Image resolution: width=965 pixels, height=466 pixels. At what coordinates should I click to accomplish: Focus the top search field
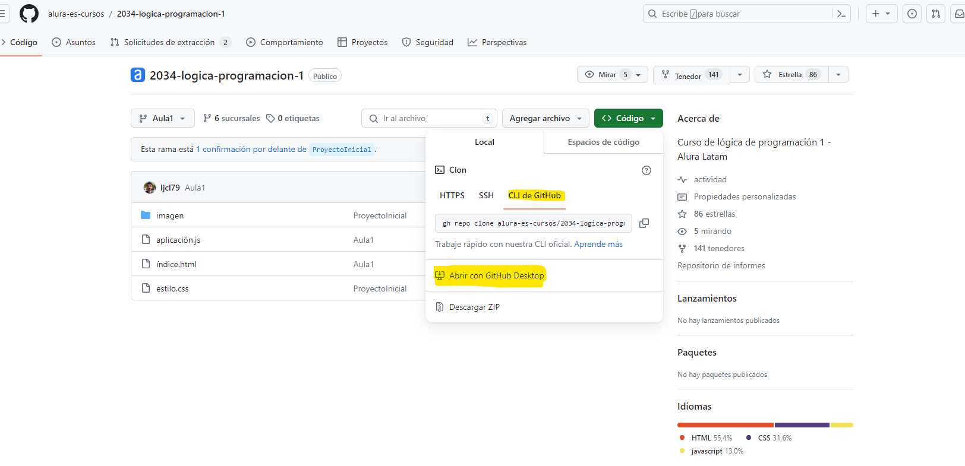point(746,14)
